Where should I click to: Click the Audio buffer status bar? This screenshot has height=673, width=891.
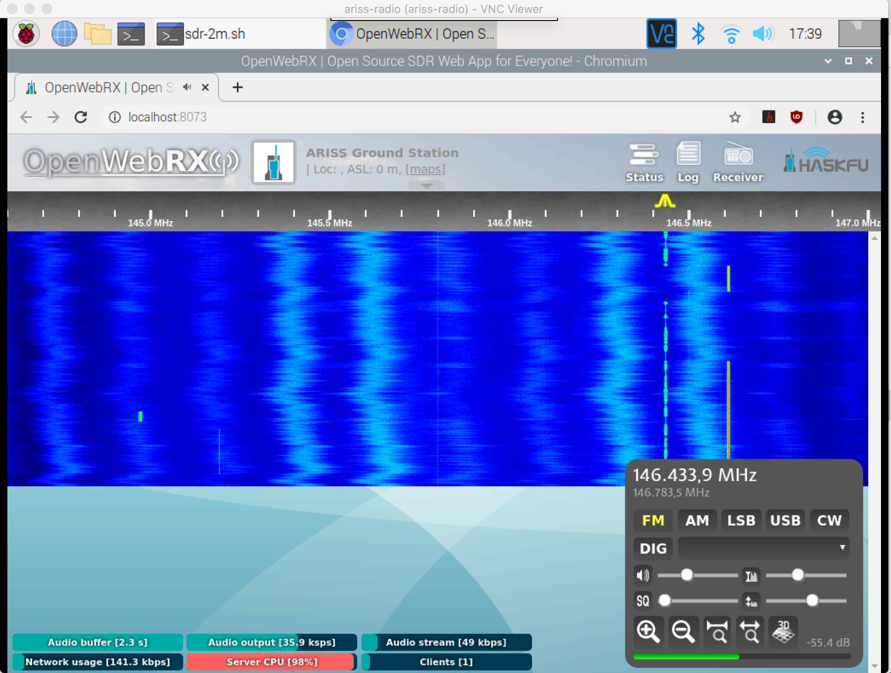[x=98, y=642]
